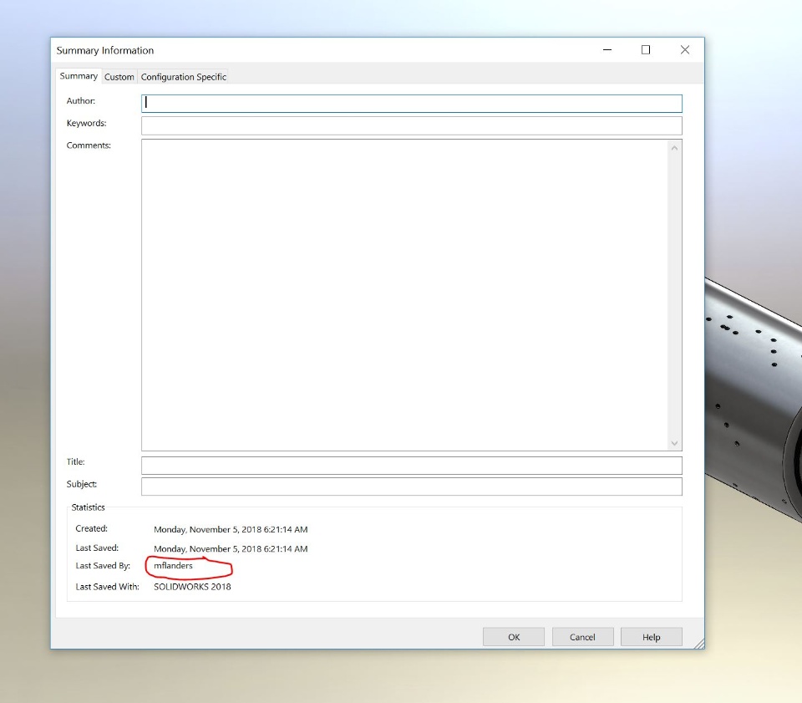This screenshot has height=703, width=802.
Task: Click the Subject input field
Action: tap(411, 486)
